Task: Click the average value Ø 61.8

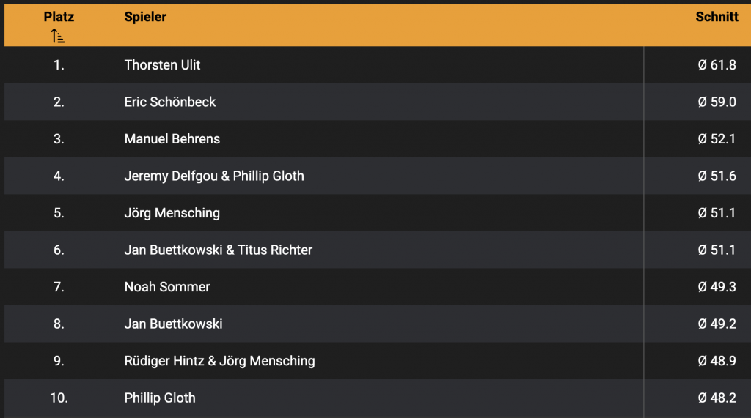Action: pyautogui.click(x=717, y=65)
